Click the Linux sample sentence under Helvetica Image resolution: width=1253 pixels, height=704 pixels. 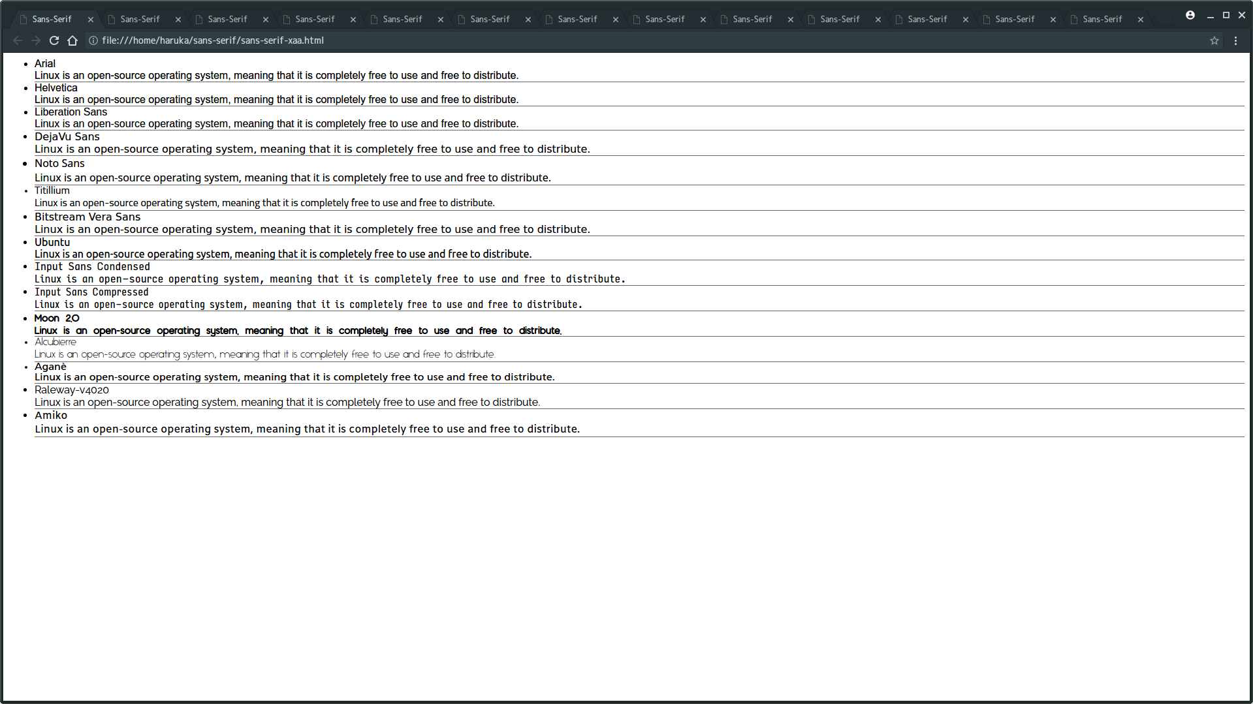(x=277, y=100)
